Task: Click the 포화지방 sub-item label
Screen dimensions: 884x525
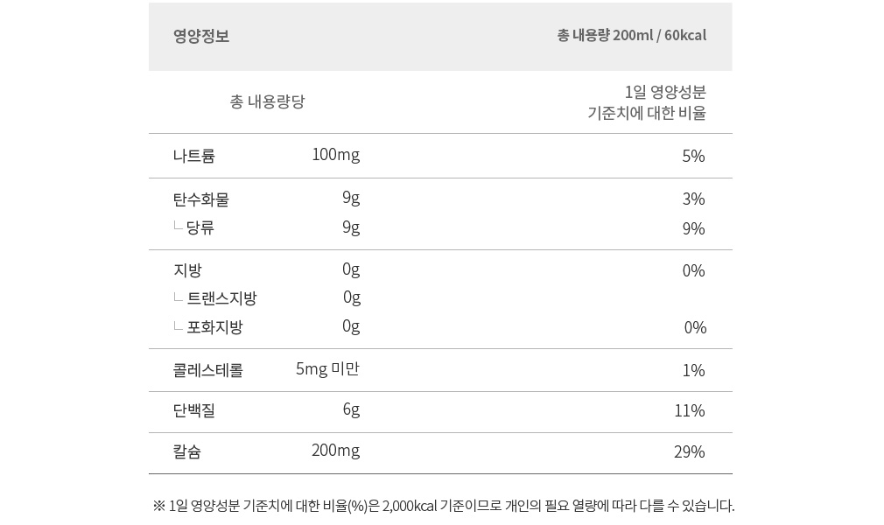Action: pyautogui.click(x=214, y=327)
